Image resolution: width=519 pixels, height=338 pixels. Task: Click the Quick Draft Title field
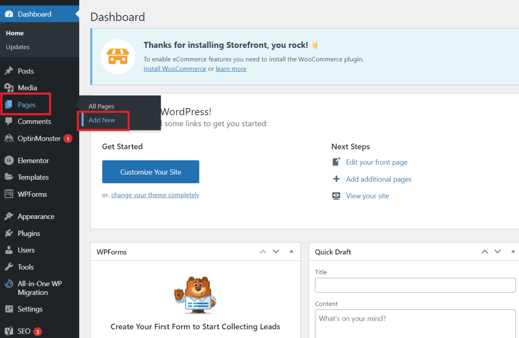click(x=415, y=285)
